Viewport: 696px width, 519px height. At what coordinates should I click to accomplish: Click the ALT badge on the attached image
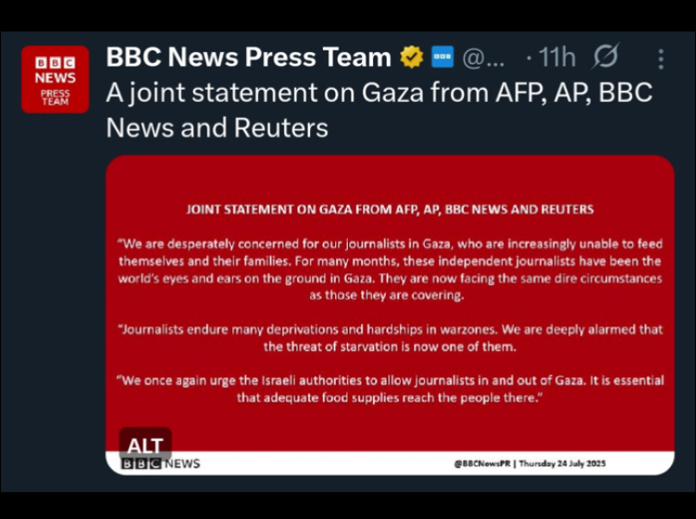(145, 446)
